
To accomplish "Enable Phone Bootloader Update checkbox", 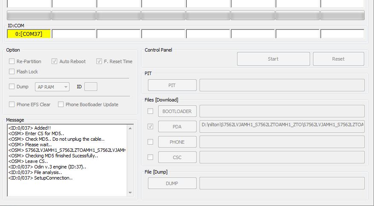I will [61, 104].
